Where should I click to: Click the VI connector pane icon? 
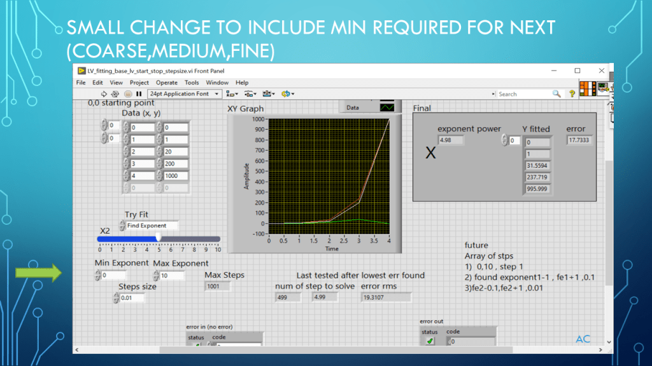tap(588, 88)
